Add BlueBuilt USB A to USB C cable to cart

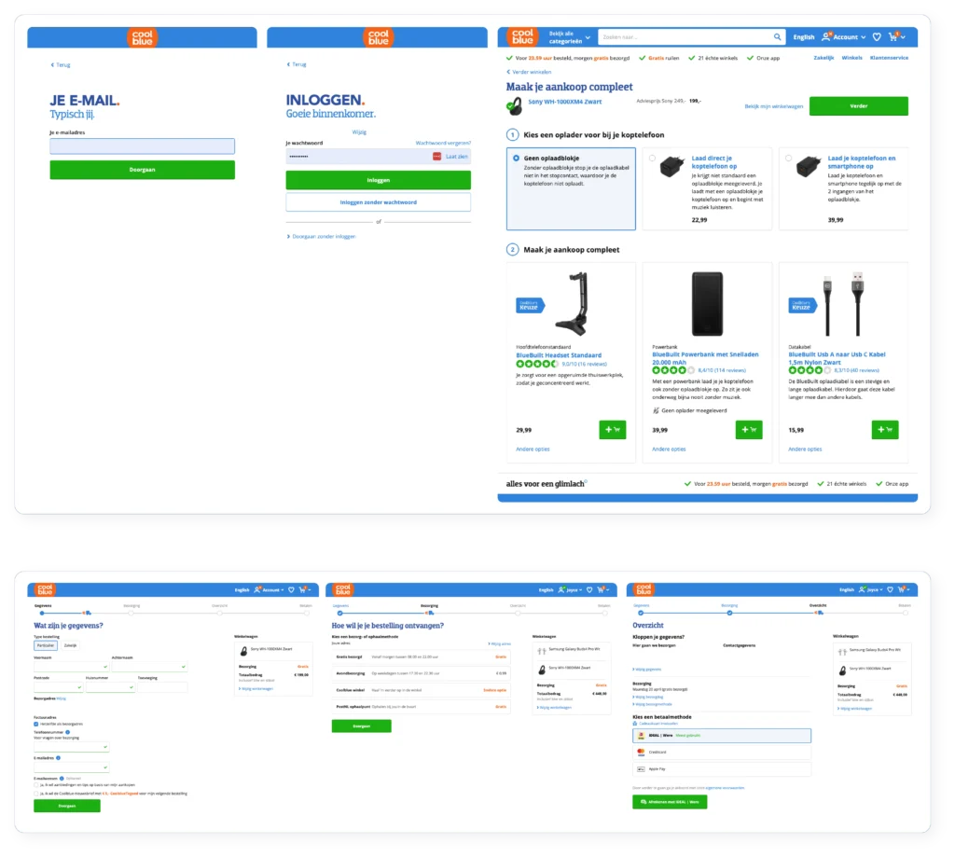[885, 430]
